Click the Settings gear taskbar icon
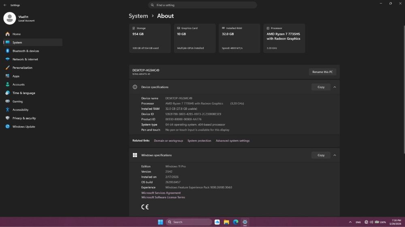This screenshot has width=405, height=227. pos(245,222)
